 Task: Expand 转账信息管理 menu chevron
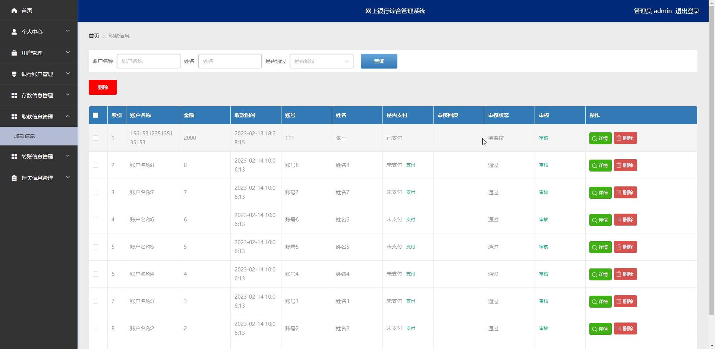coord(68,156)
